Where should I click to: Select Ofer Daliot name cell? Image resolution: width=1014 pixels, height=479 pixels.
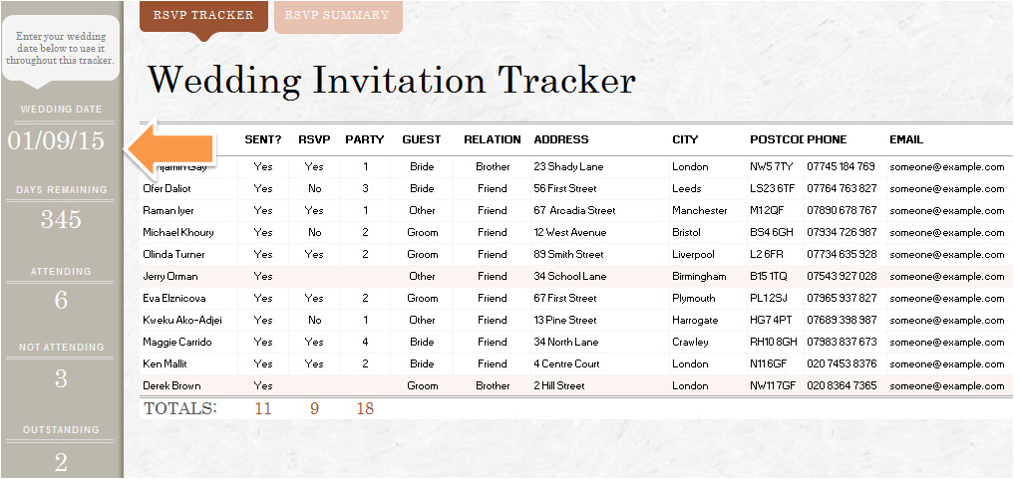tap(171, 189)
